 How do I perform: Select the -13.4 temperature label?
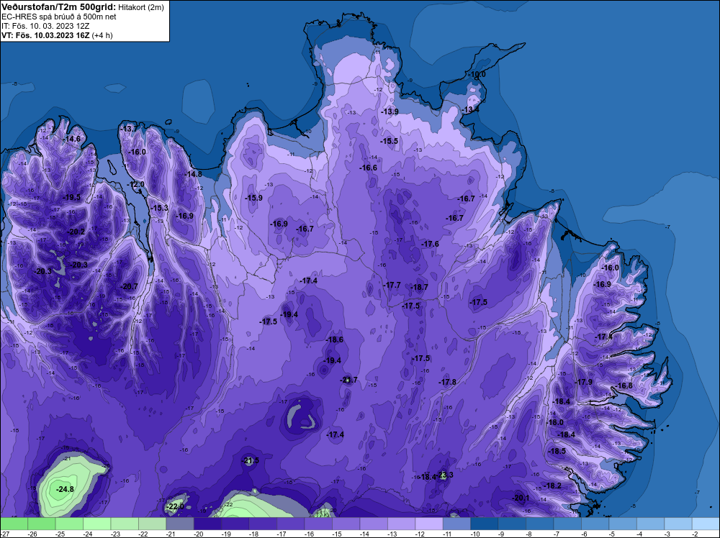pos(469,109)
